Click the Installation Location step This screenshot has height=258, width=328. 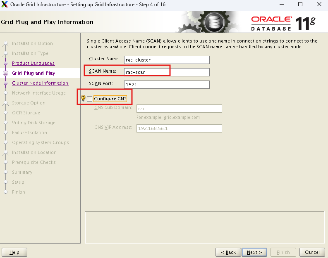point(34,152)
